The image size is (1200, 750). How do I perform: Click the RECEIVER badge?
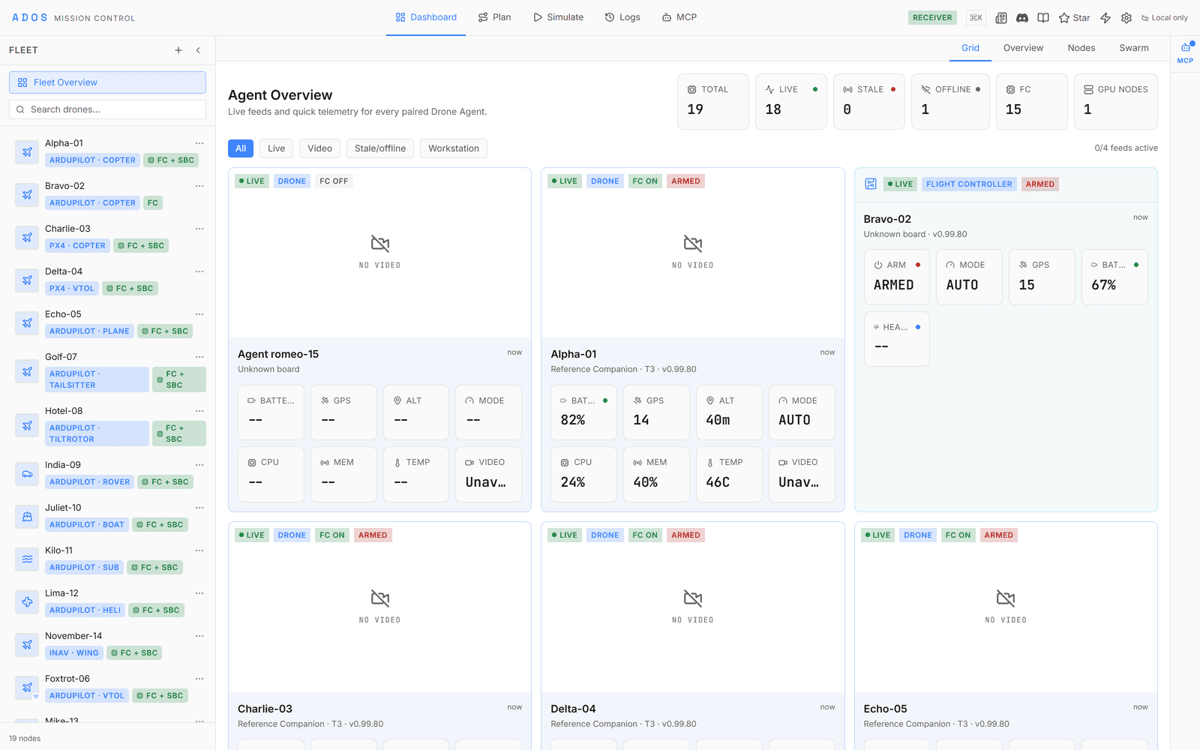point(932,18)
